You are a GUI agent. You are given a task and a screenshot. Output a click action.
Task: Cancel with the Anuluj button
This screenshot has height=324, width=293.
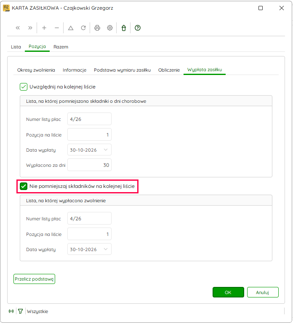[263, 292]
